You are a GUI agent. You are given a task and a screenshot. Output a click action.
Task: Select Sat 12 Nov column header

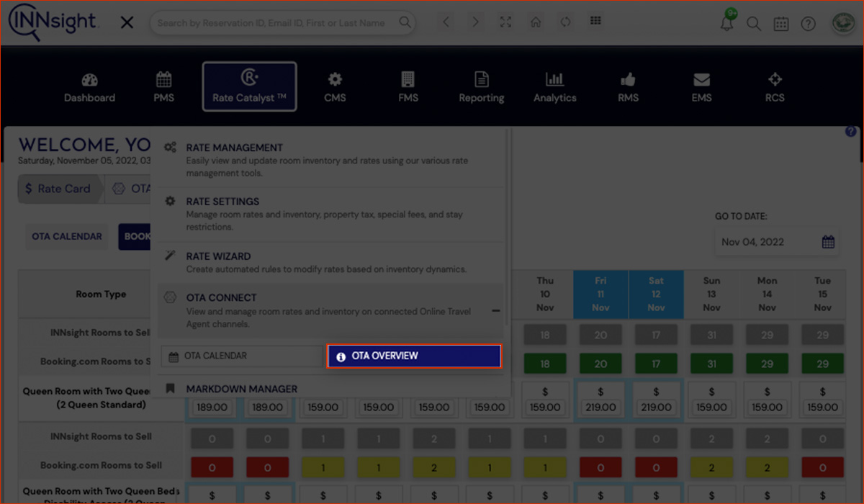coord(656,294)
